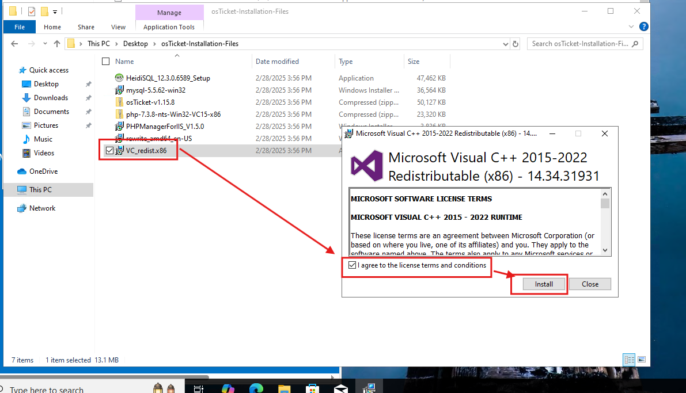Select the VC_redist.x86 file icon
Image resolution: width=686 pixels, height=393 pixels.
[119, 150]
